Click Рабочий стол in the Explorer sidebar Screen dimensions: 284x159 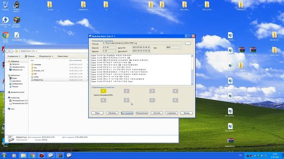tap(16, 70)
